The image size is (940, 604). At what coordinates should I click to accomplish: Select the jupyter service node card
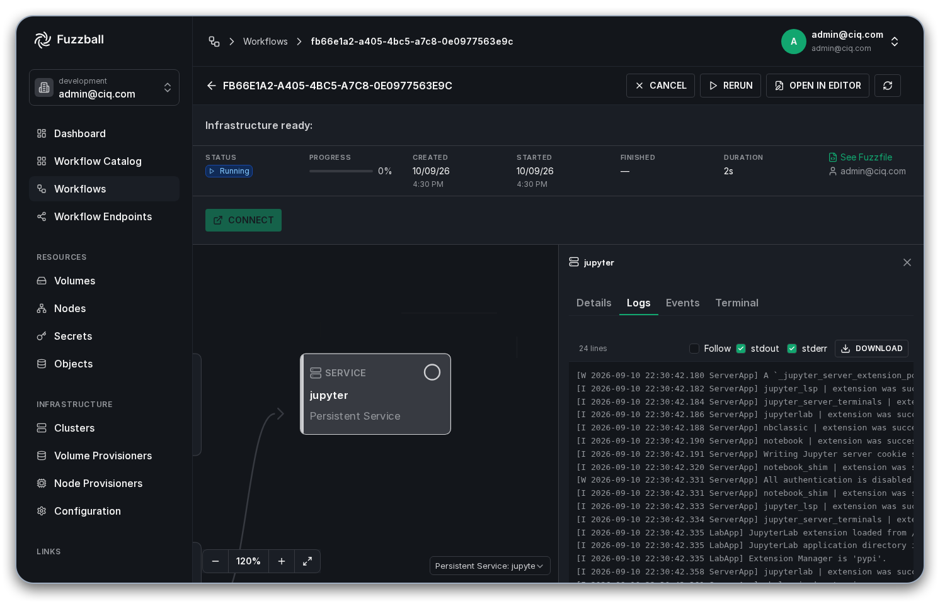pos(375,394)
